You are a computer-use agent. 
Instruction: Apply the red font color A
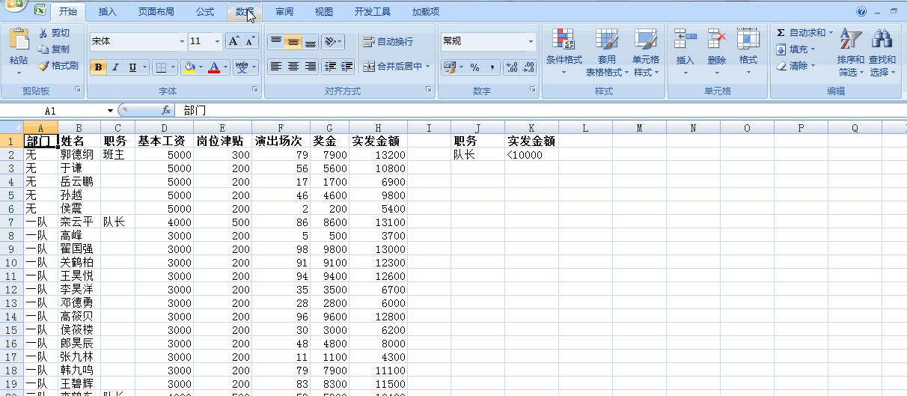pos(215,67)
